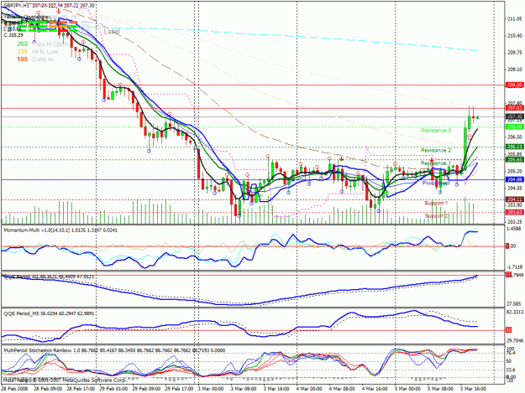Image resolution: width=525 pixels, height=393 pixels.
Task: Click the dark green 205.65 price tag
Action: 515,160
